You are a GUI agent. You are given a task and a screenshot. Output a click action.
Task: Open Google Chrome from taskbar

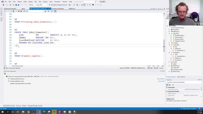28,112
